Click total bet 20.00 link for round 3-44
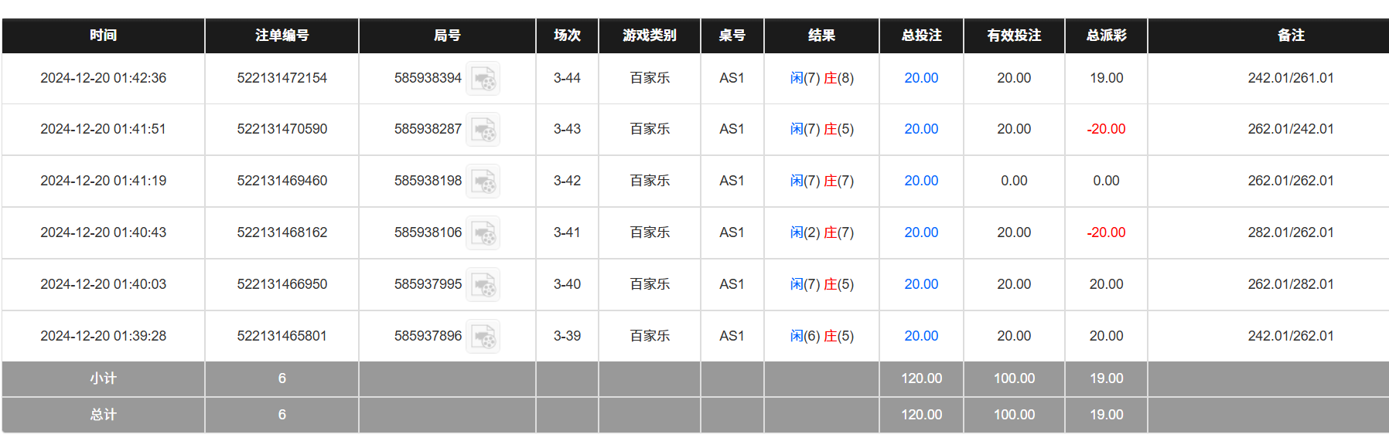Image resolution: width=1389 pixels, height=441 pixels. (x=921, y=78)
